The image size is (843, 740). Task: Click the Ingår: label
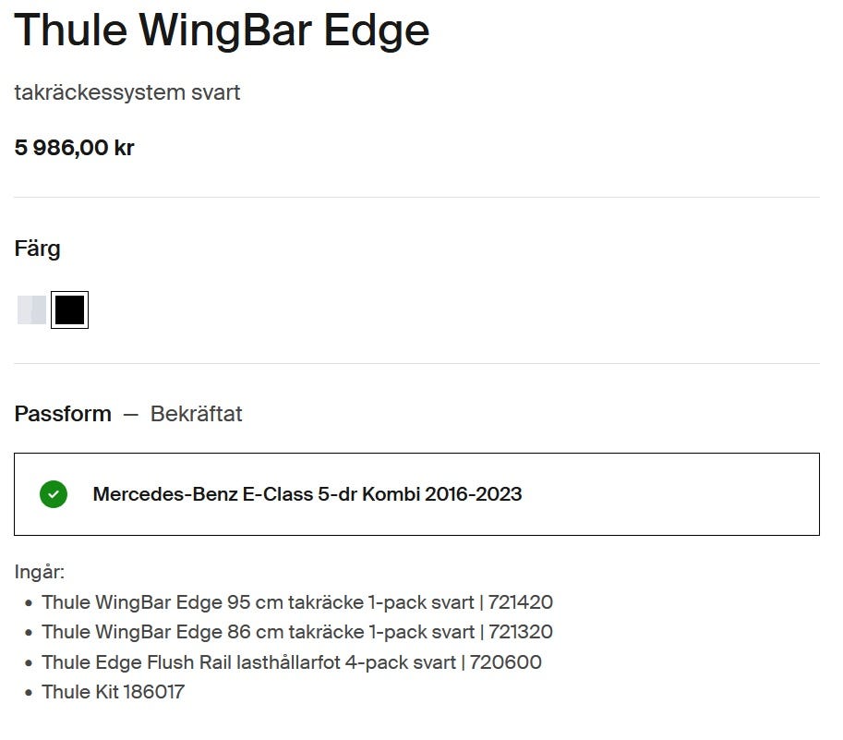tap(40, 572)
